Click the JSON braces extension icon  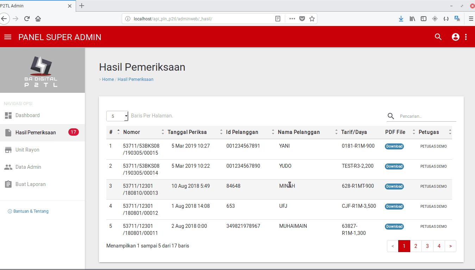[x=446, y=19]
